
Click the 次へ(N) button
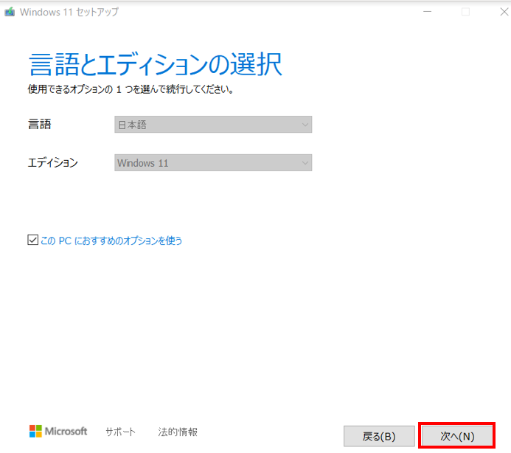click(457, 436)
